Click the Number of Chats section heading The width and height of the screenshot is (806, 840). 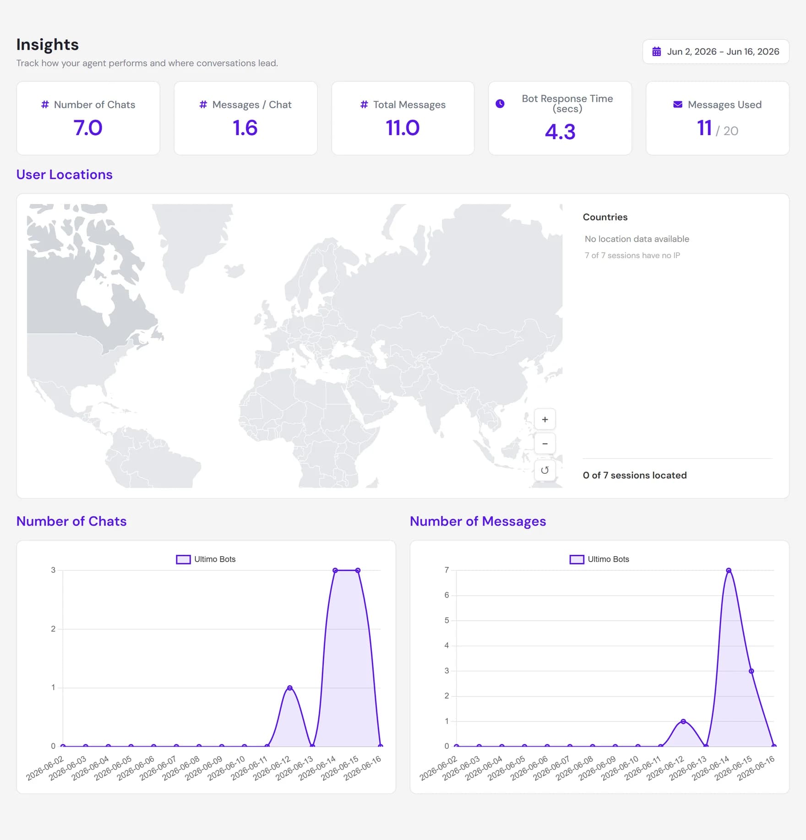click(71, 521)
